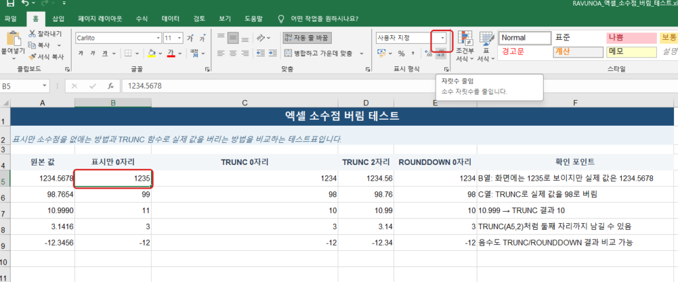Expand the 붙여넣기 options arrow
Image resolution: width=678 pixels, height=282 pixels.
tap(13, 58)
